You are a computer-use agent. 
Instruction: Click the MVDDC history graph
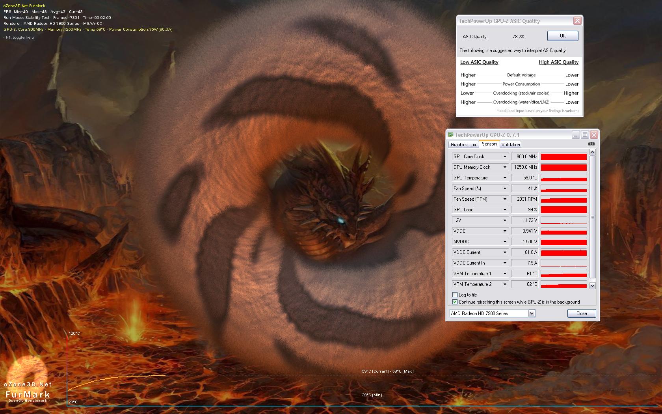pos(563,242)
